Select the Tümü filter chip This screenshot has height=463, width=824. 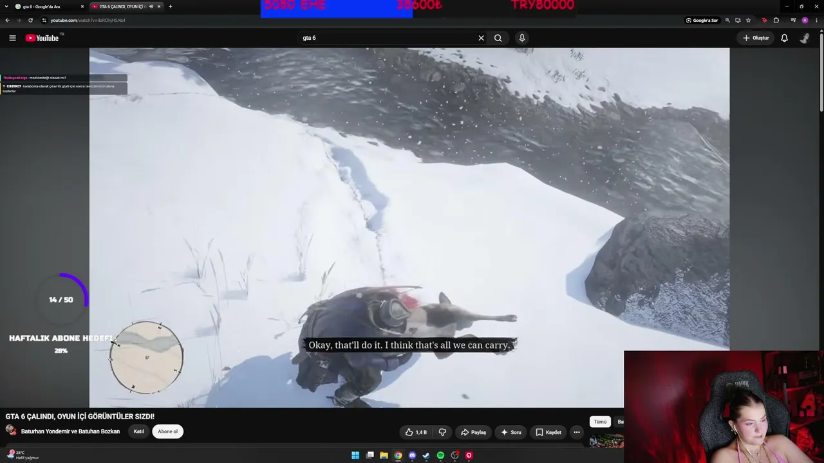click(600, 422)
